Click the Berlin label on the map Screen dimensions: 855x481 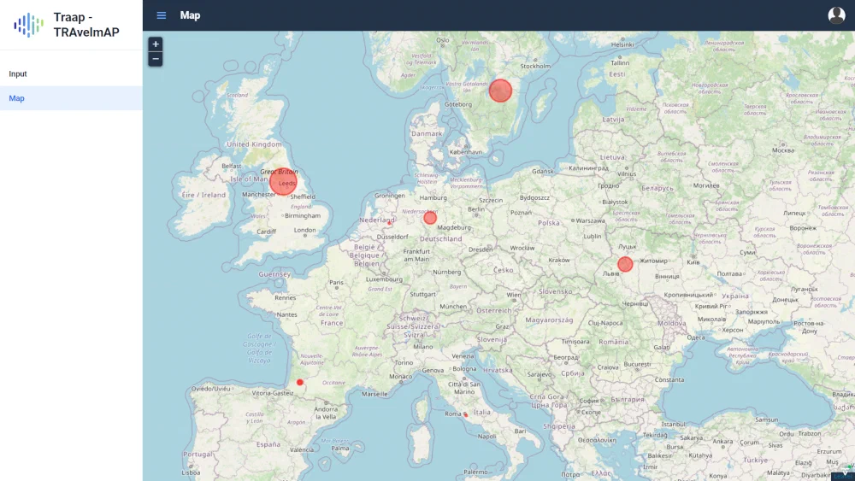tap(476, 209)
